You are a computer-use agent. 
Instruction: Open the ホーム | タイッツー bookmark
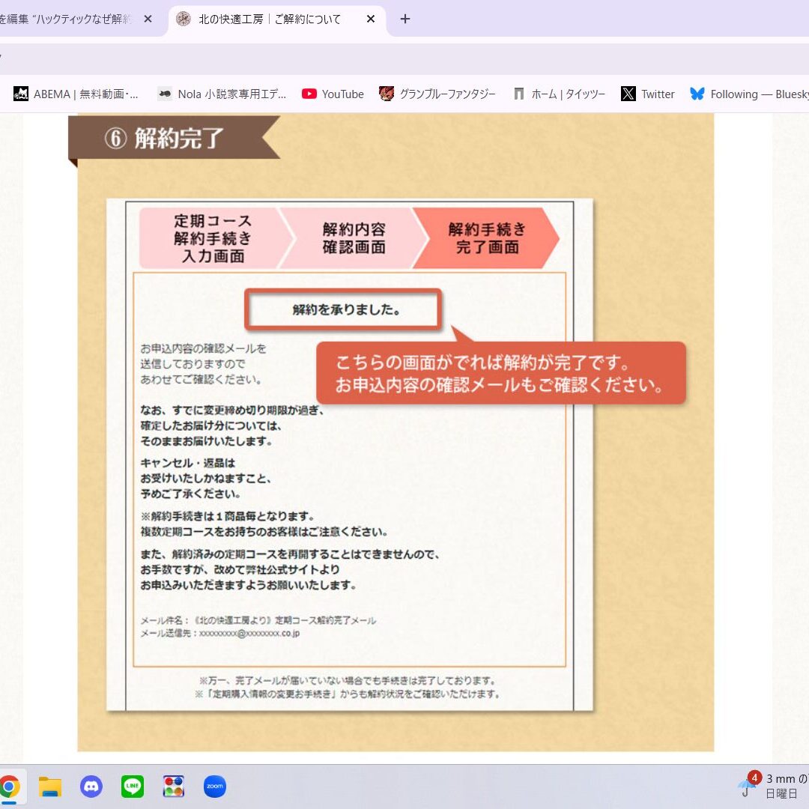(560, 94)
